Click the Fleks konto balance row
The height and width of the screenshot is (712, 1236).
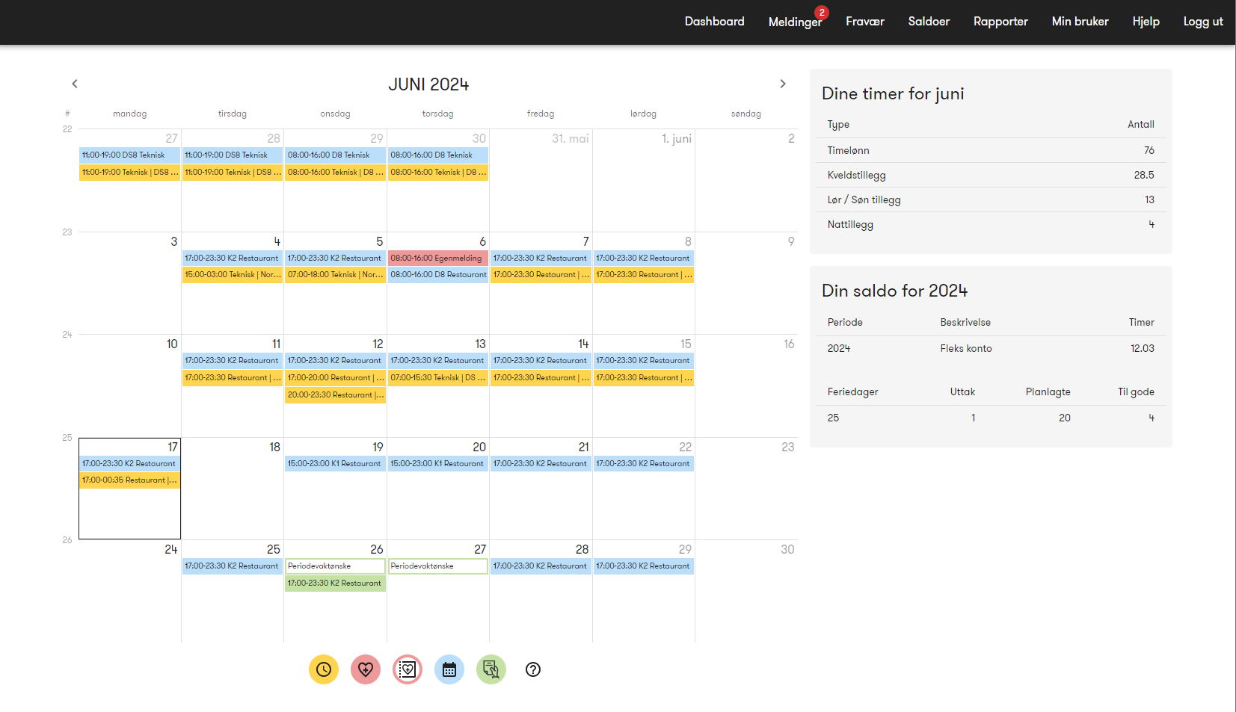(x=991, y=348)
